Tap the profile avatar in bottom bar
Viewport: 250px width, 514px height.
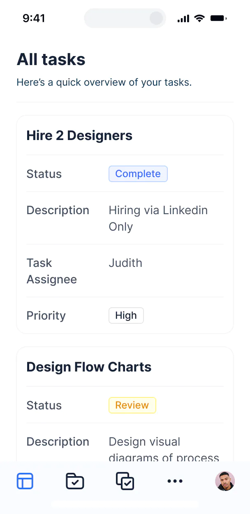tap(225, 481)
